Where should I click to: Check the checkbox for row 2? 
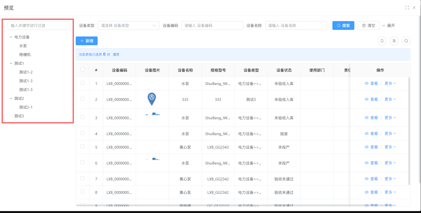pyautogui.click(x=83, y=99)
